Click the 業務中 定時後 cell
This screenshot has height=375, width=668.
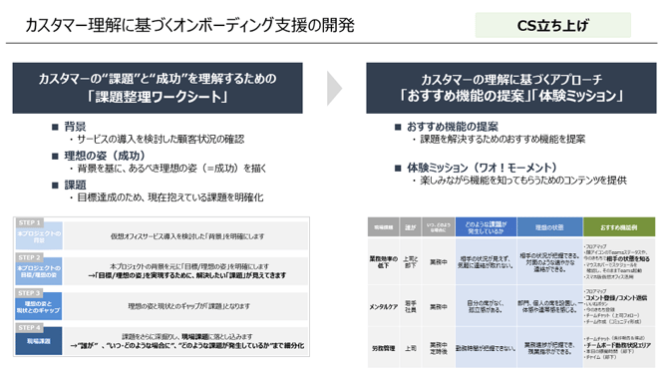coord(439,348)
